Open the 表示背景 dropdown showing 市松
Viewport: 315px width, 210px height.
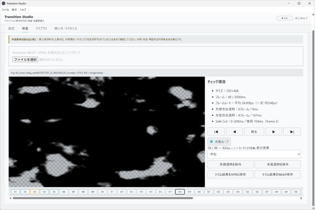coord(254,154)
